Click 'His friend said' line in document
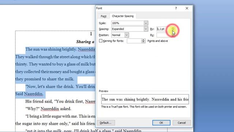Screen dimensions: 234x132 pyautogui.click(x=60, y=101)
